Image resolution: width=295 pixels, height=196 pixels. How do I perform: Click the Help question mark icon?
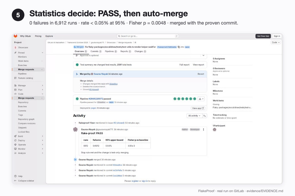[x=15, y=176]
